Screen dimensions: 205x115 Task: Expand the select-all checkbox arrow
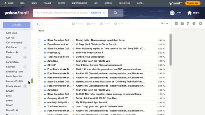point(42,24)
